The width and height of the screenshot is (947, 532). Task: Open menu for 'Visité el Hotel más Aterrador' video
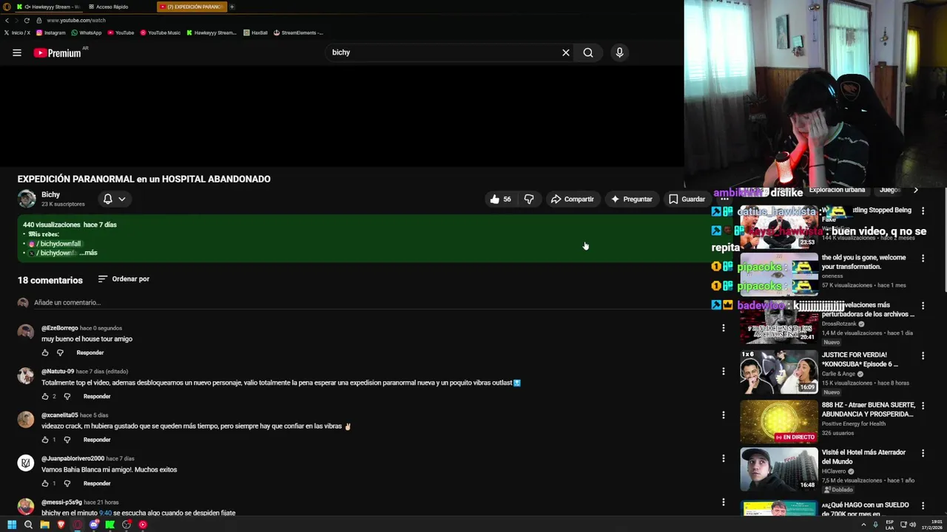coord(923,453)
